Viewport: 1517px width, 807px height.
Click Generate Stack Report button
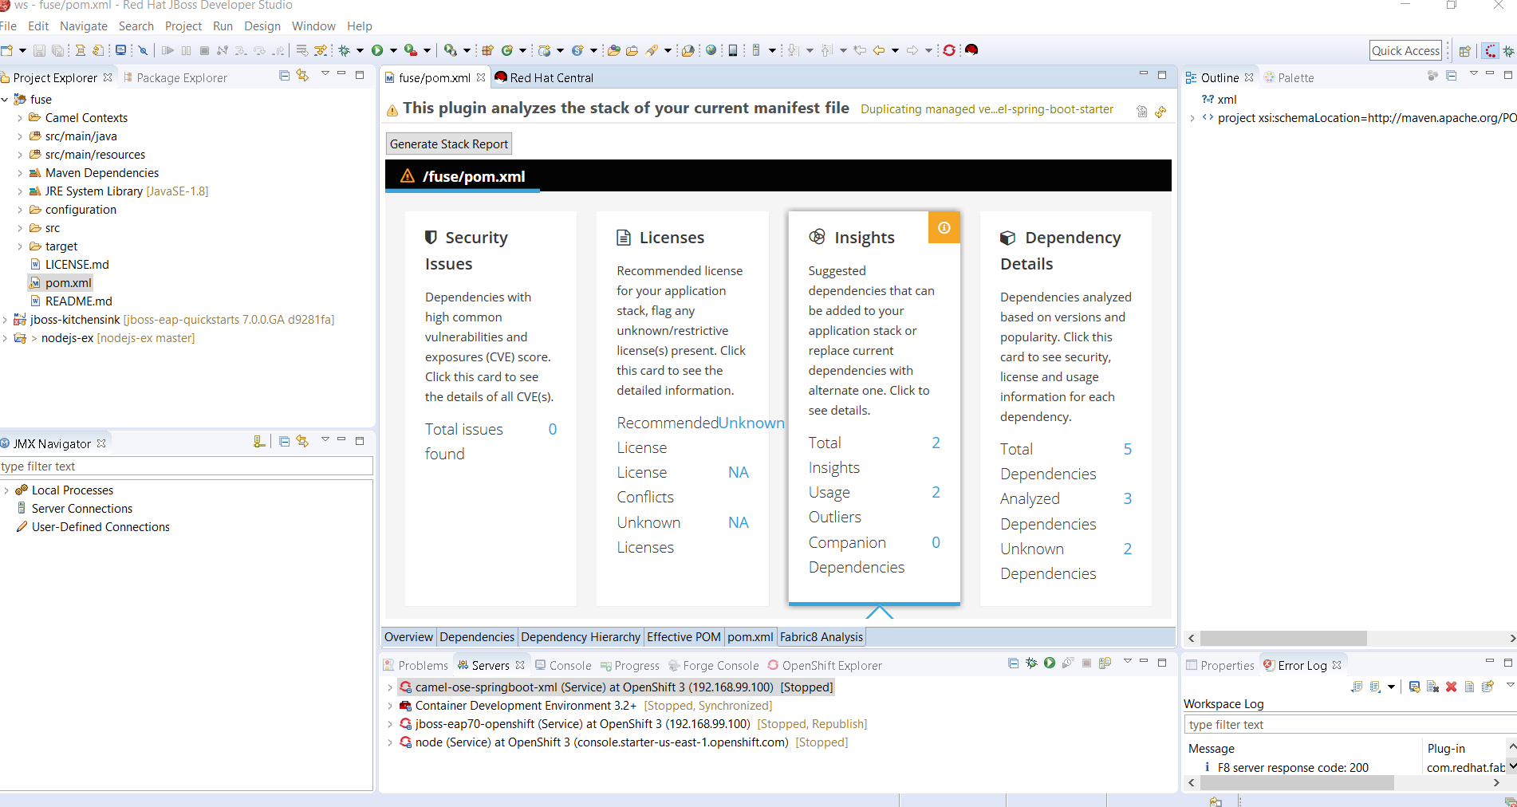(449, 144)
